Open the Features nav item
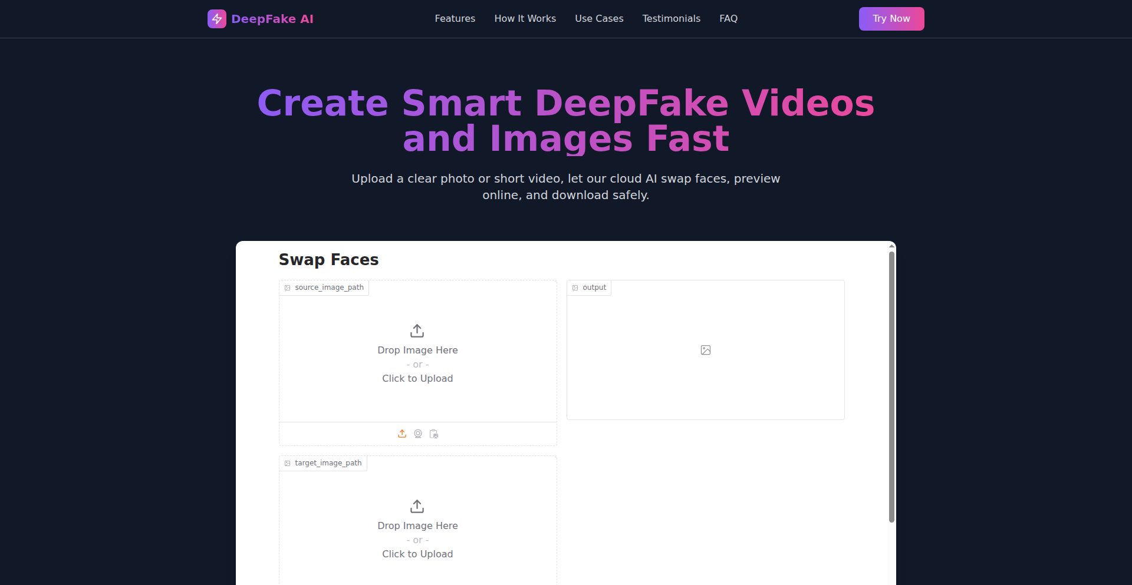Image resolution: width=1132 pixels, height=585 pixels. [x=455, y=19]
